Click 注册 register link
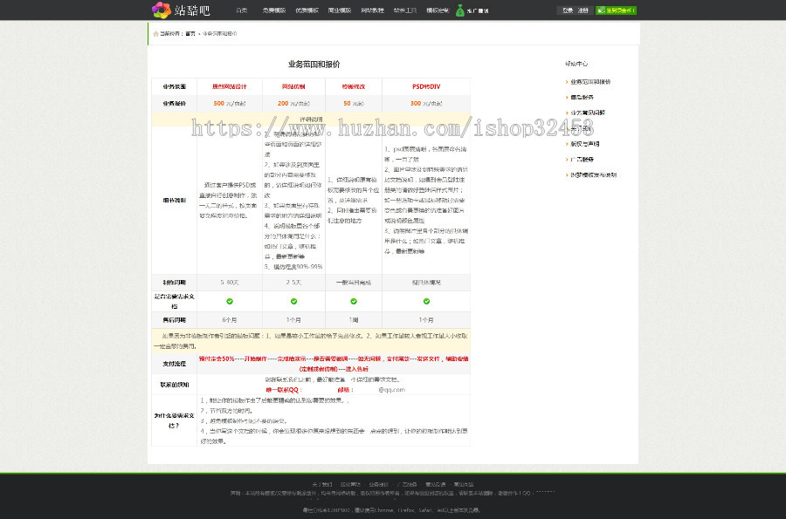Image resolution: width=786 pixels, height=519 pixels. point(583,10)
